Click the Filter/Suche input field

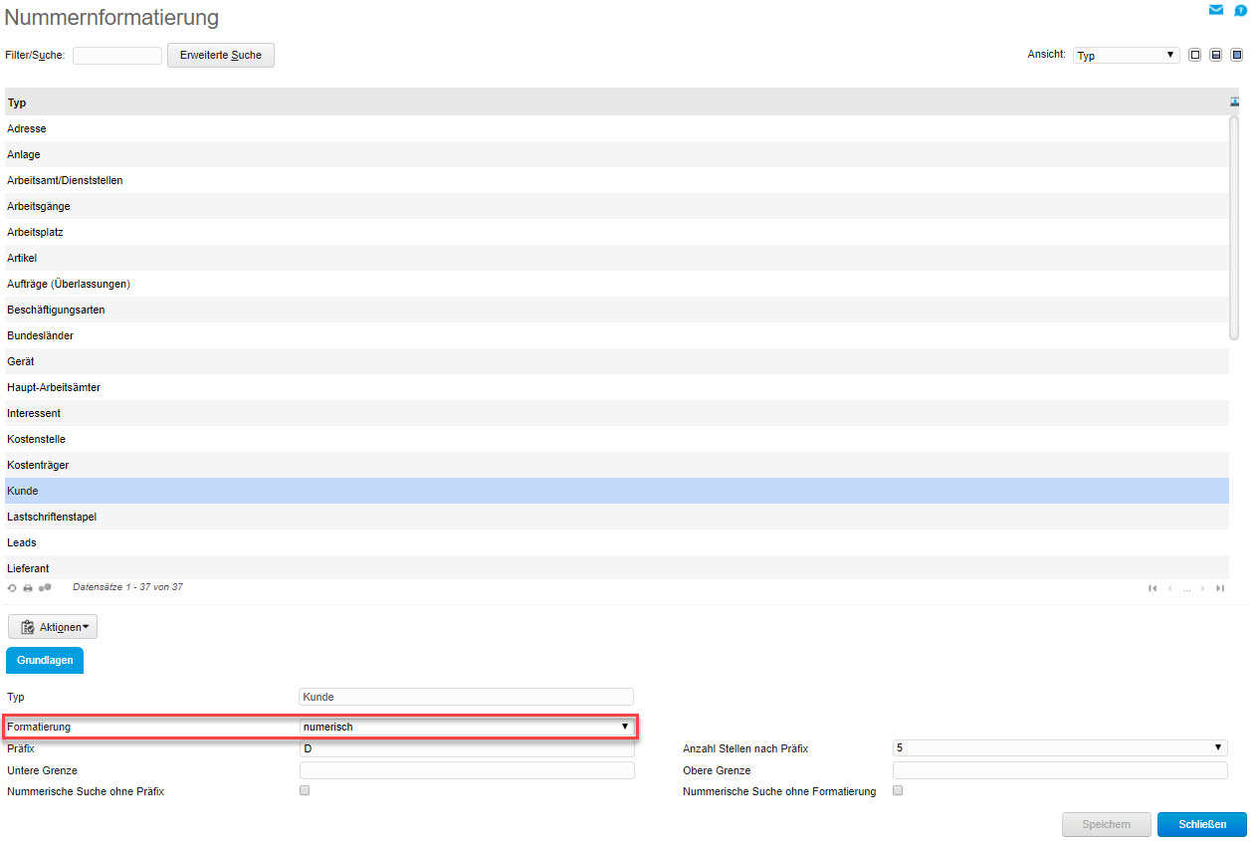(117, 56)
